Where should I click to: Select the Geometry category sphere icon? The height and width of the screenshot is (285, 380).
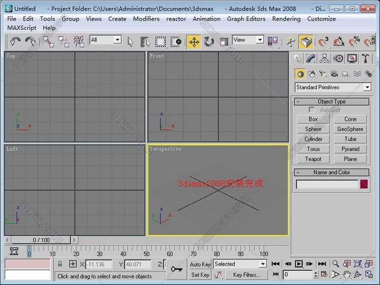coord(300,74)
